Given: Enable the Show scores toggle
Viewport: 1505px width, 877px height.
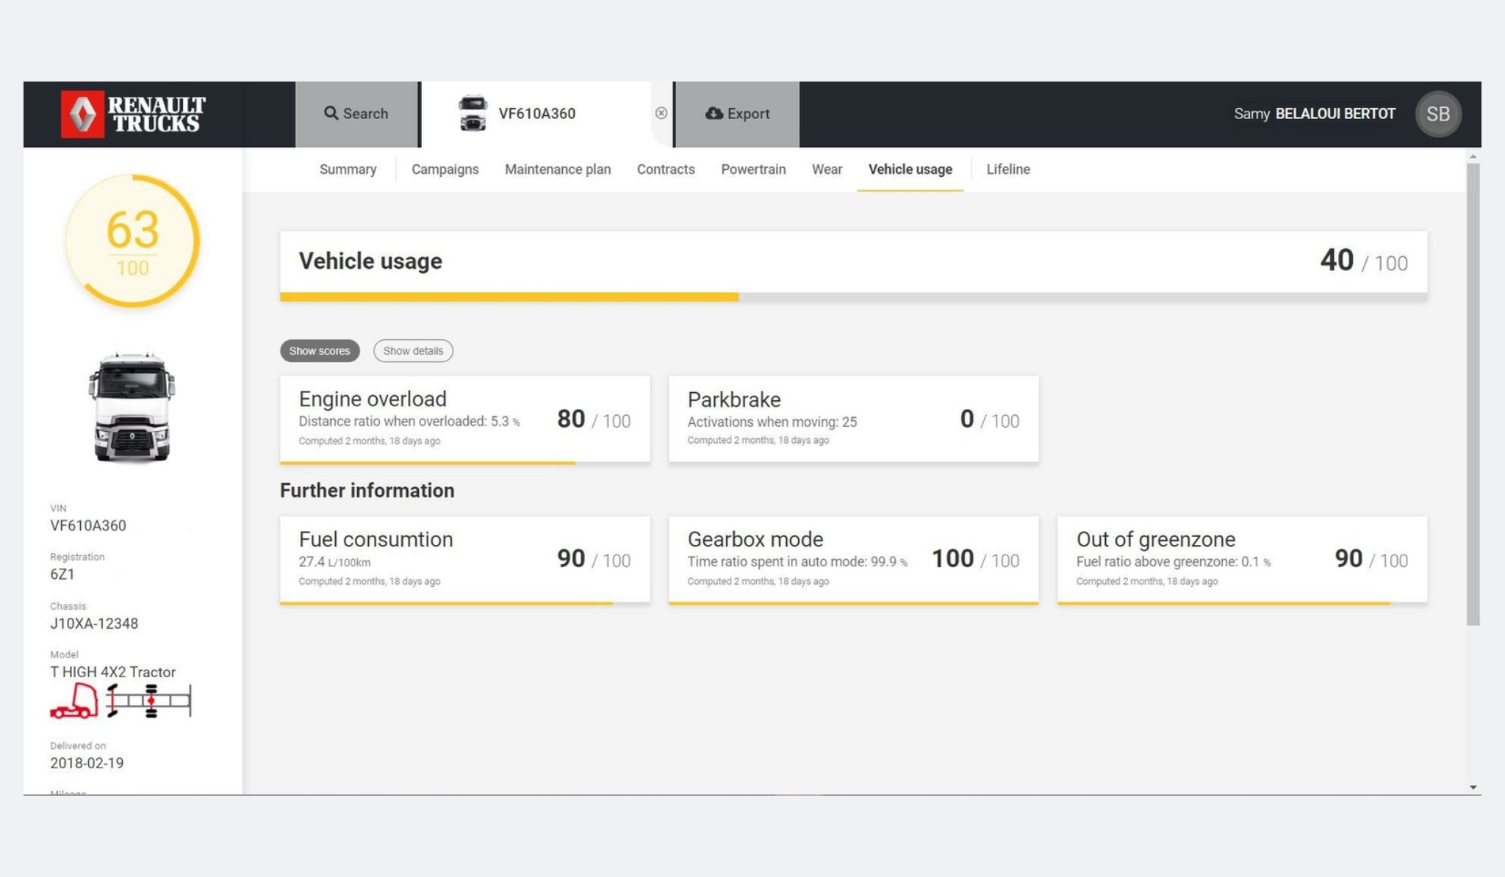Looking at the screenshot, I should click(320, 351).
